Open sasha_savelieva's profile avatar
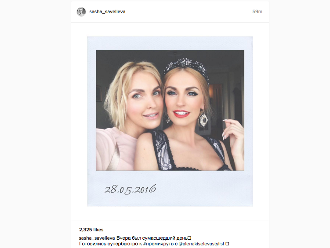The image size is (330, 248). [x=81, y=12]
